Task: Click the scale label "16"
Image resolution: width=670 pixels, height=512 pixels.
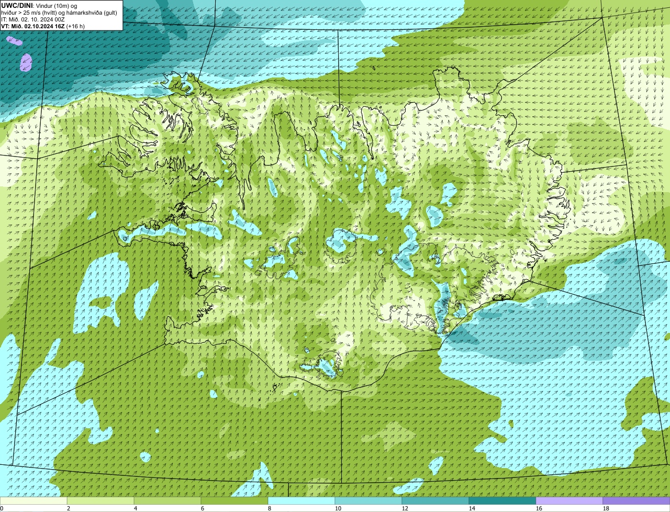Action: (x=539, y=508)
